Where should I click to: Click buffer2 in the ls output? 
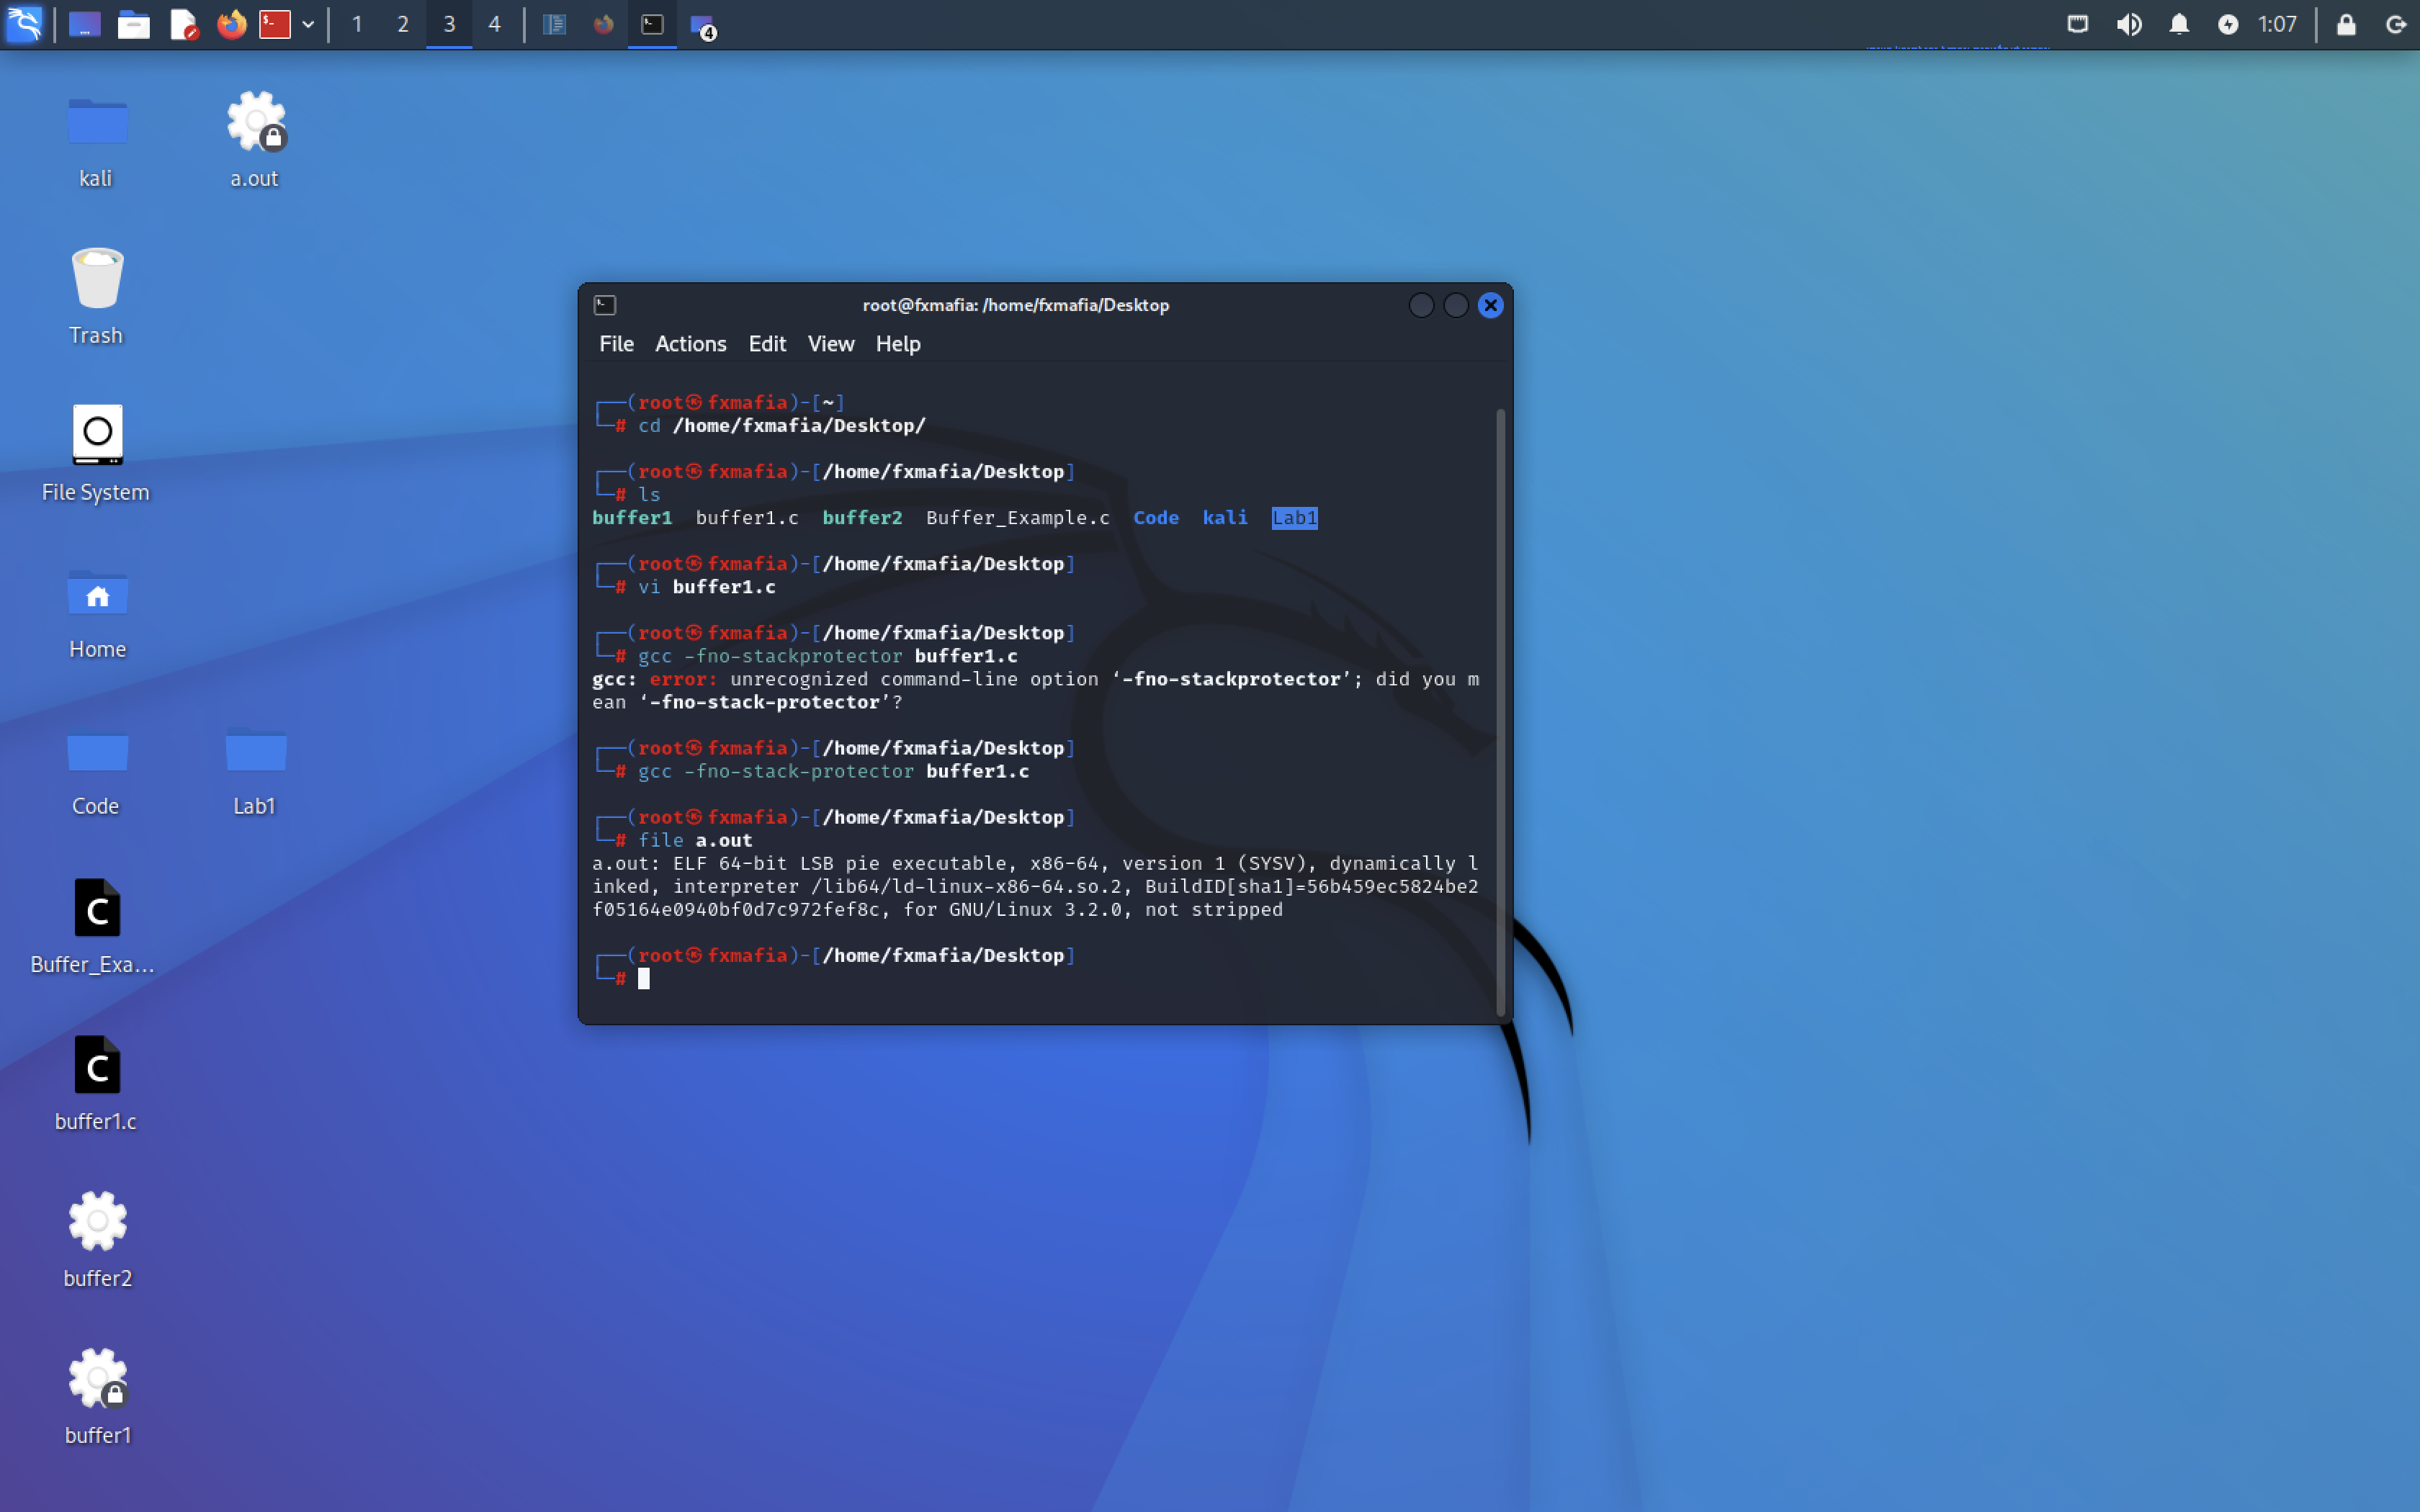coord(862,518)
